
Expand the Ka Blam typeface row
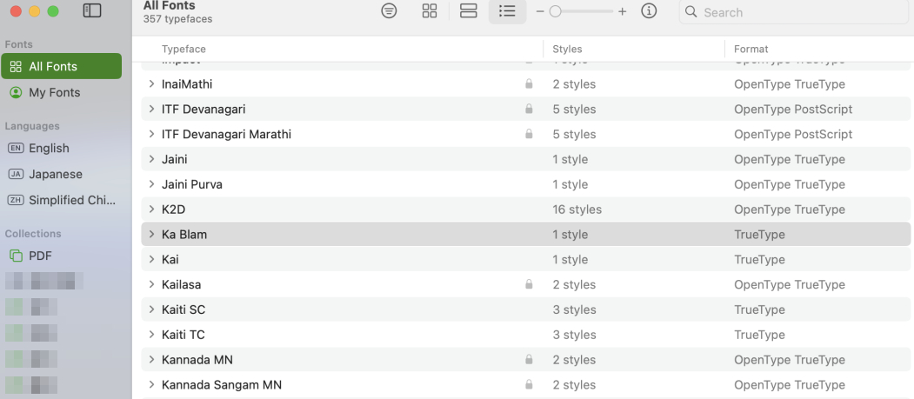pos(151,235)
